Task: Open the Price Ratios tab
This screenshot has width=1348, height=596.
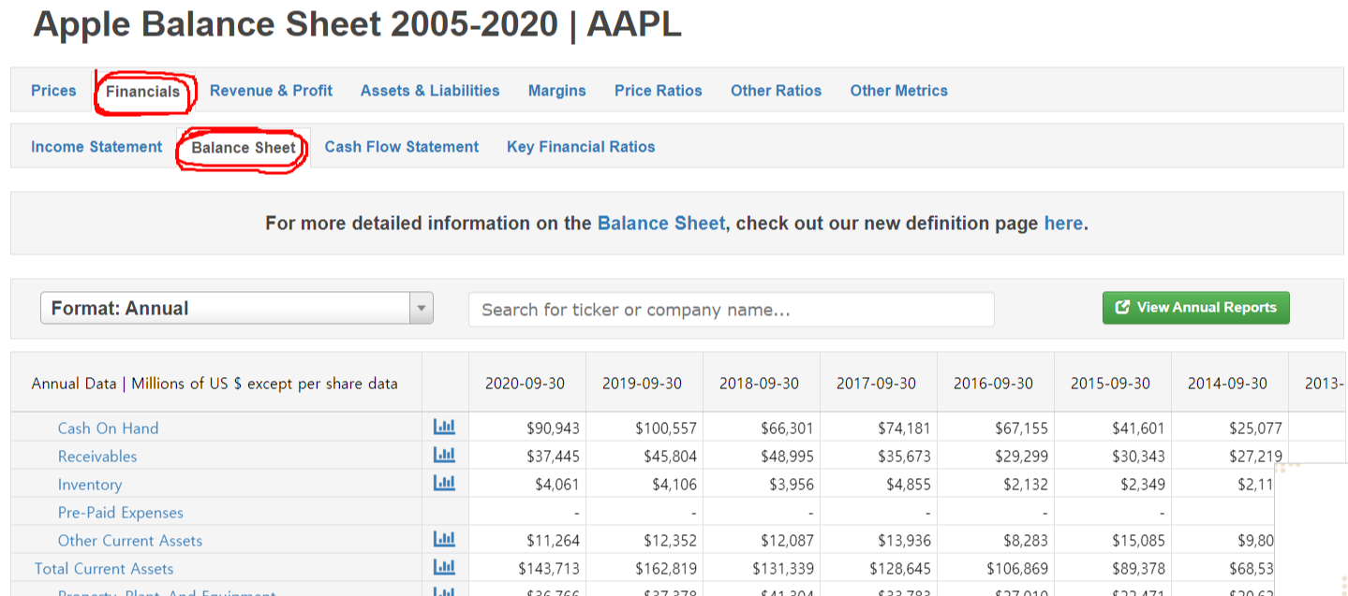Action: [658, 91]
